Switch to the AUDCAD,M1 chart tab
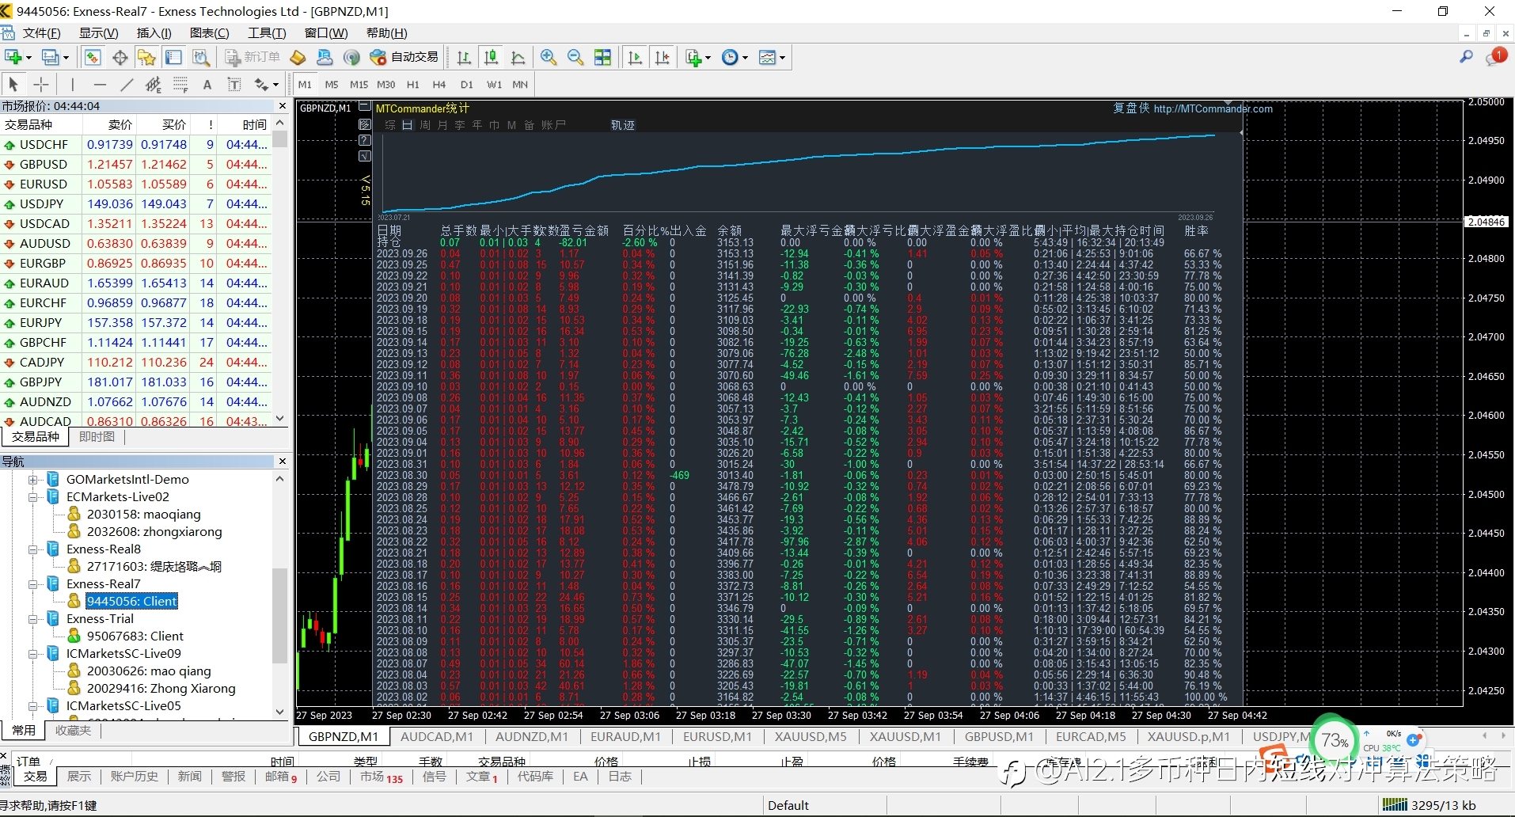Viewport: 1515px width, 817px height. pyautogui.click(x=437, y=737)
